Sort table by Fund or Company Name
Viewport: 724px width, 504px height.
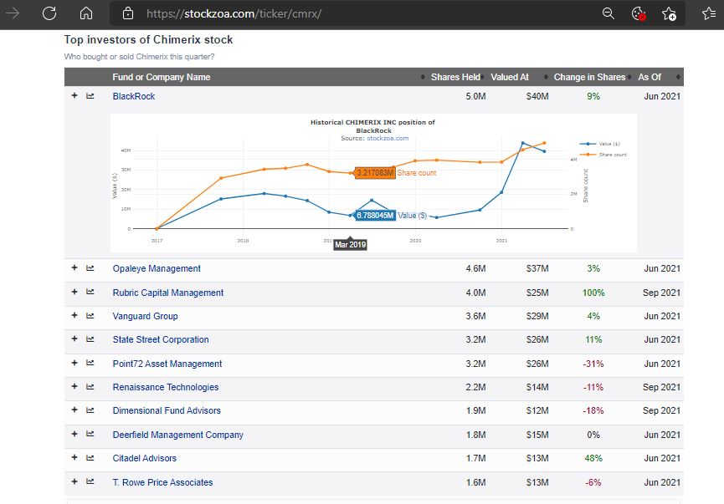pos(162,77)
